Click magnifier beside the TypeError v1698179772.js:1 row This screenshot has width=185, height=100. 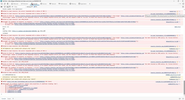[x=180, y=84]
